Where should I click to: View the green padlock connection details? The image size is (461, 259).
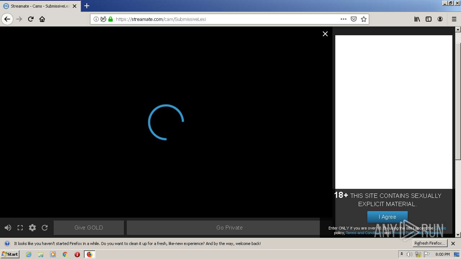pyautogui.click(x=111, y=19)
